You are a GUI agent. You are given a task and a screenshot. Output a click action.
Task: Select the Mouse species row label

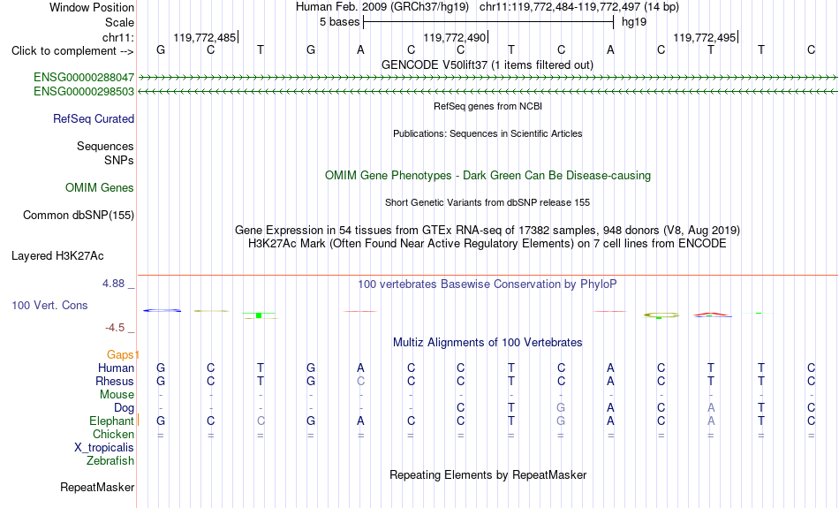(117, 395)
